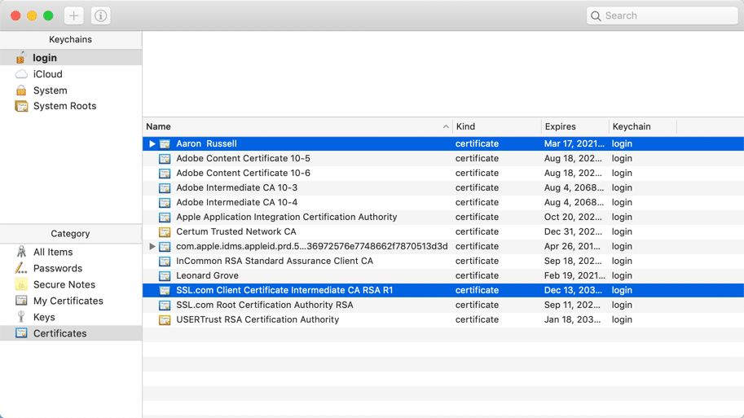744x418 pixels.
Task: Show the All Items category
Action: (53, 253)
